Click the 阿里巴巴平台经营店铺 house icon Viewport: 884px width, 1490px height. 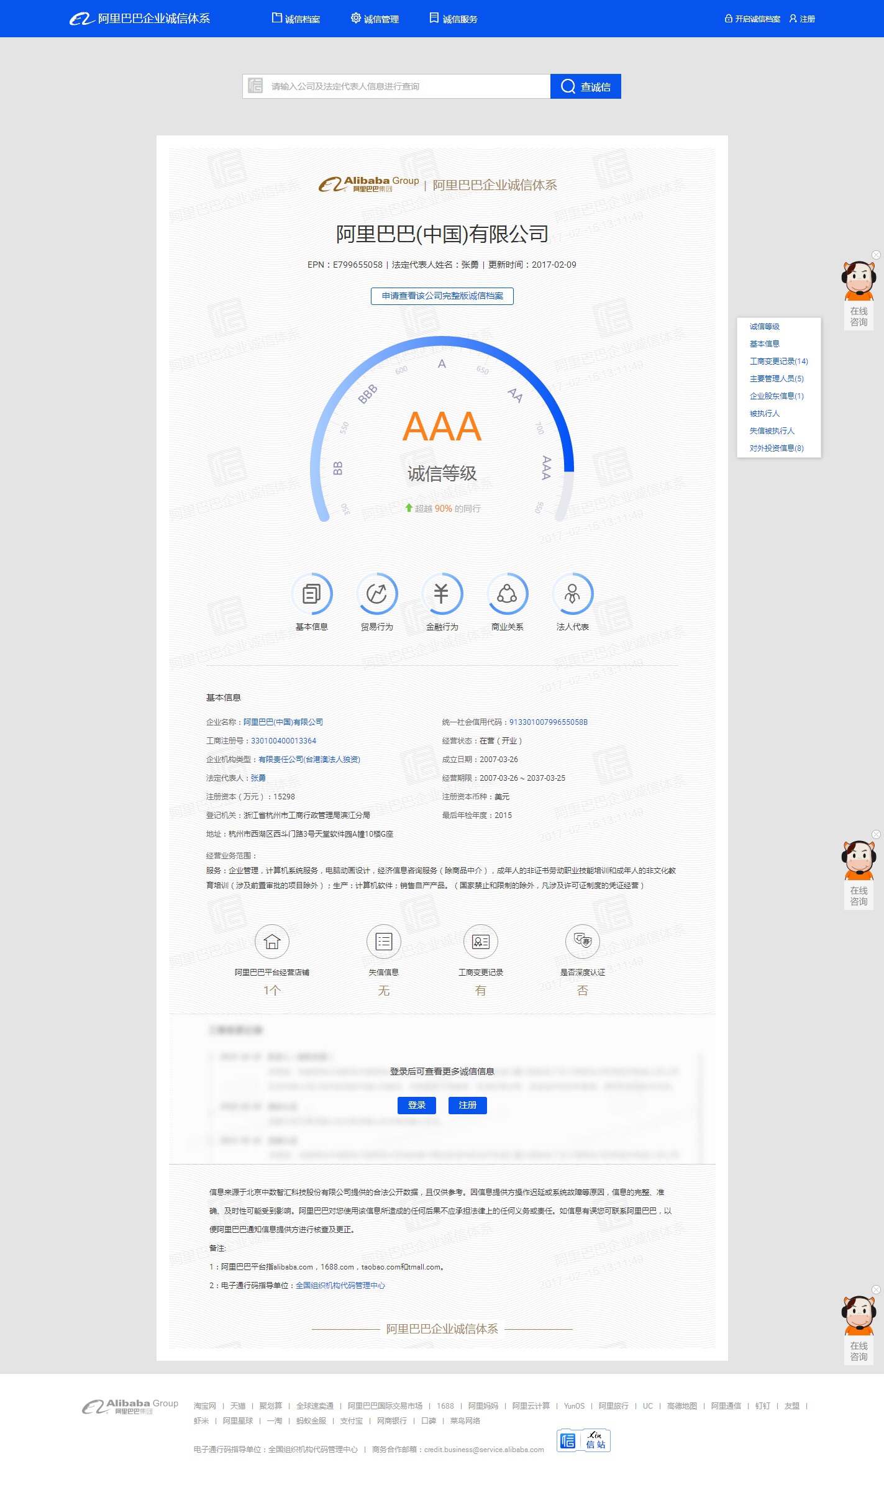(272, 942)
